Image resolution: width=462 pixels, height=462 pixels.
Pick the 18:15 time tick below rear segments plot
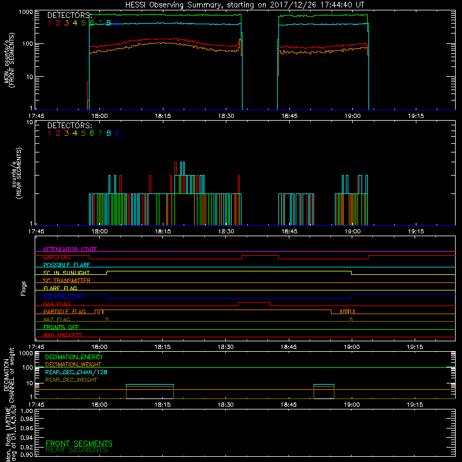(x=163, y=232)
